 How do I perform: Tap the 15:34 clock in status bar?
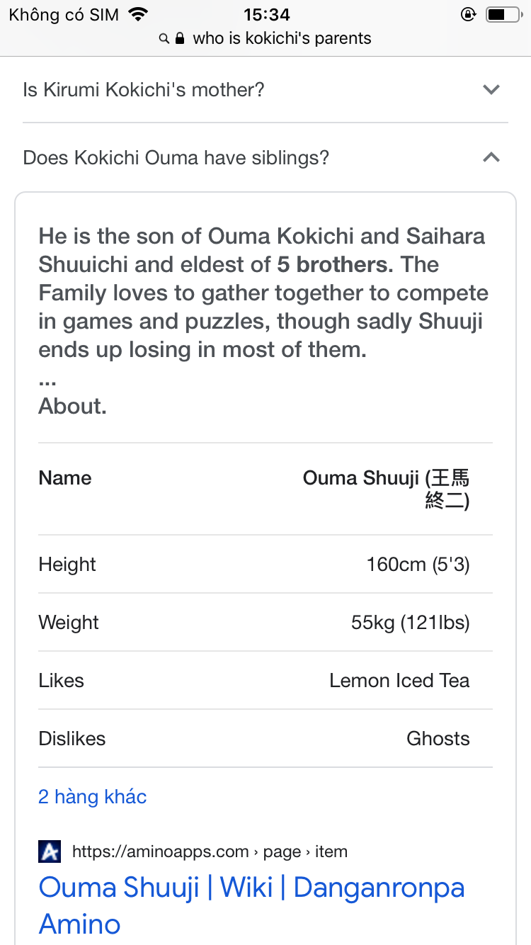(x=266, y=14)
